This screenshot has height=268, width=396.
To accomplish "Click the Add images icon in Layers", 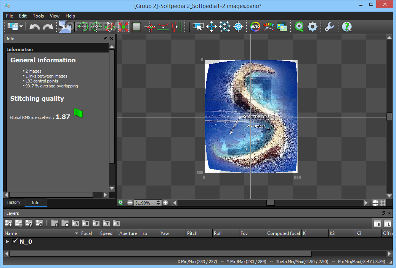I will 8,223.
